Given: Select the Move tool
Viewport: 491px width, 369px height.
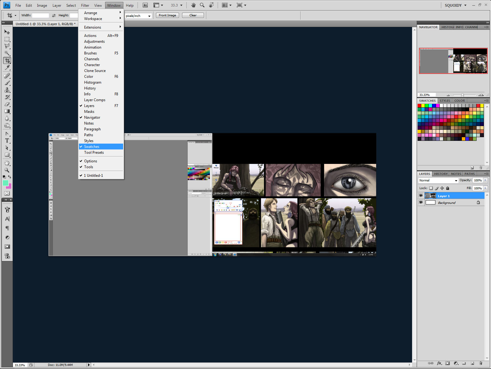Looking at the screenshot, I should click(7, 32).
